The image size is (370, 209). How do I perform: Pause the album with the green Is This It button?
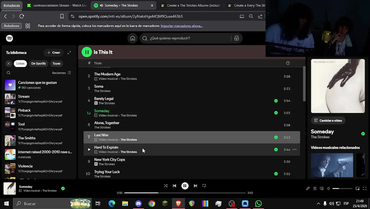[x=87, y=52]
